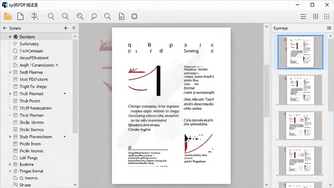Go back using the arrow beside Soters
The height and width of the screenshot is (188, 334).
pyautogui.click(x=5, y=28)
